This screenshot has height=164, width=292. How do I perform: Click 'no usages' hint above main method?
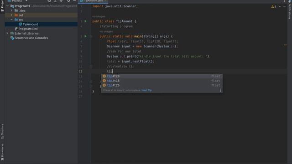pyautogui.click(x=106, y=31)
